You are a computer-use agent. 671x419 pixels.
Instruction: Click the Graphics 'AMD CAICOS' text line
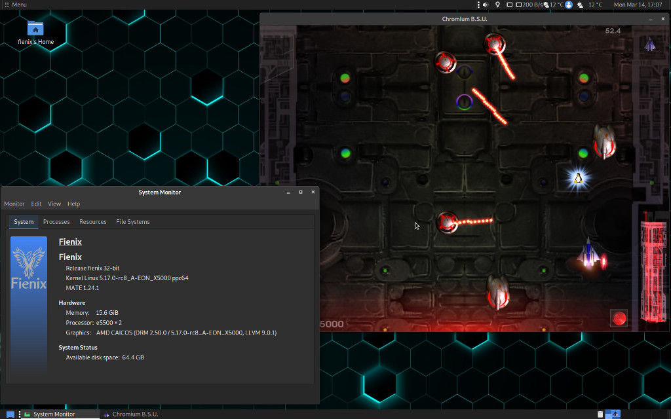pyautogui.click(x=186, y=333)
